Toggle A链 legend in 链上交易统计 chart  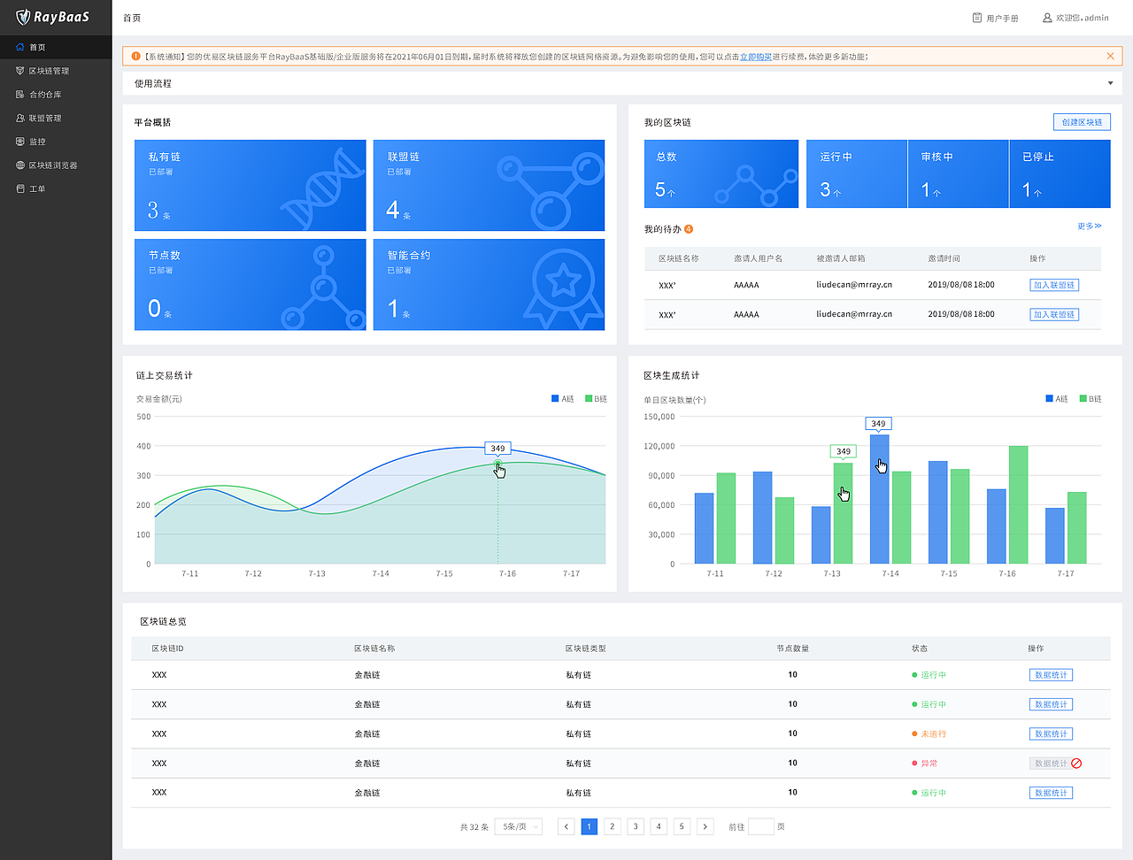pos(563,399)
